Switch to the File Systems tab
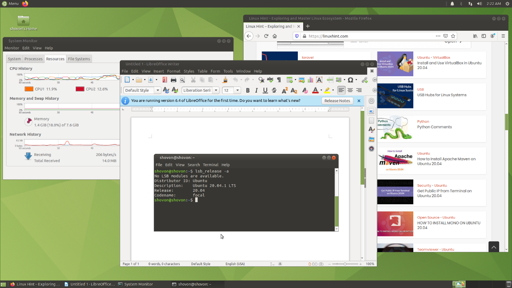Screen dimensions: 512x288 79,59
